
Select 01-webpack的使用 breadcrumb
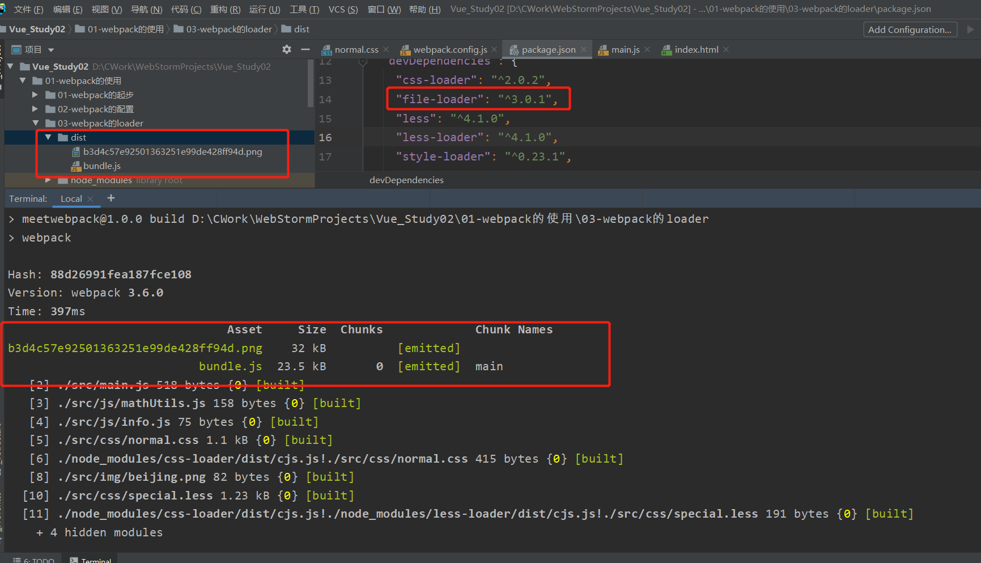coord(120,29)
